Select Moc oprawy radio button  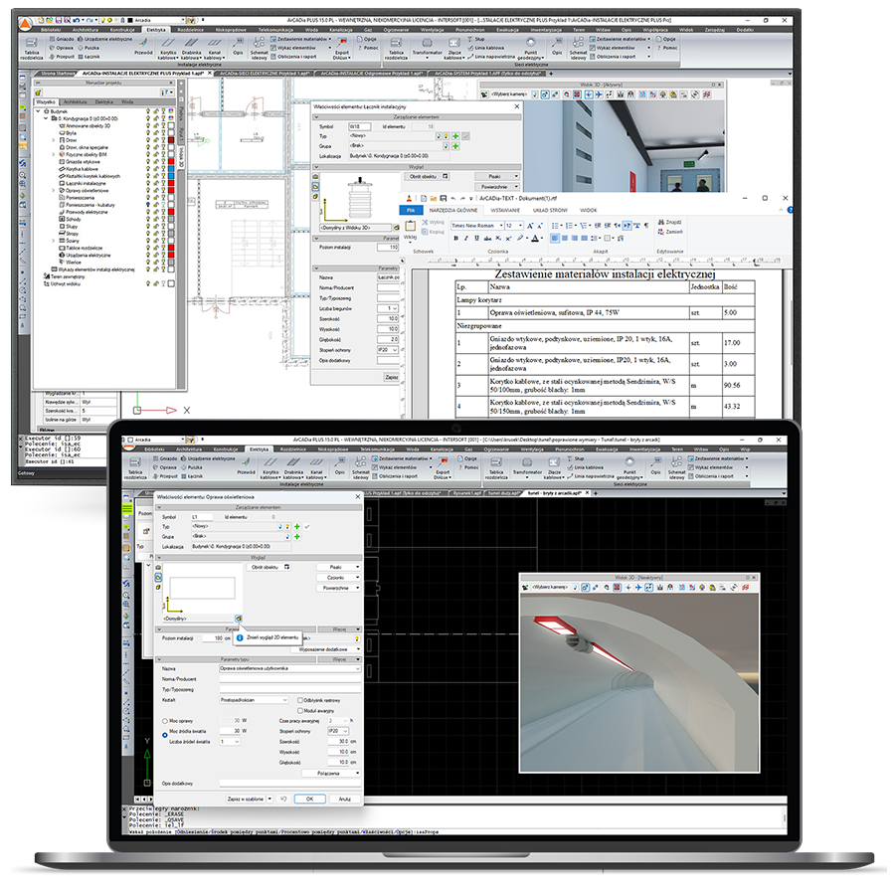tap(165, 721)
